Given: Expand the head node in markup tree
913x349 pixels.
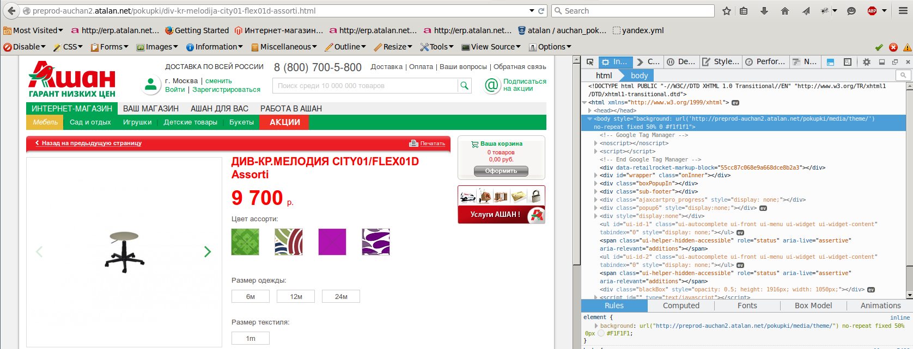Looking at the screenshot, I should coord(589,110).
